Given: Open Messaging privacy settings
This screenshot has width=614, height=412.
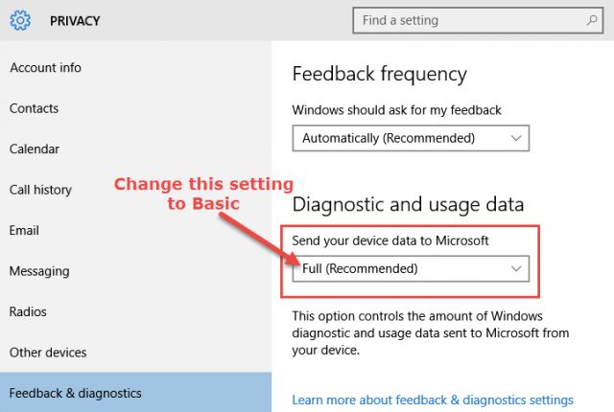Looking at the screenshot, I should pos(39,271).
